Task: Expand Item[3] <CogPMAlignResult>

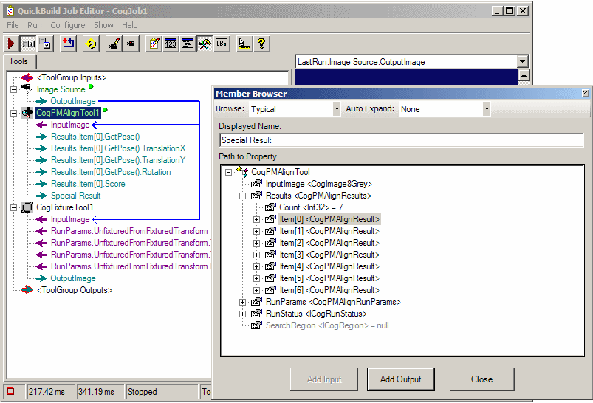Action: [x=256, y=255]
